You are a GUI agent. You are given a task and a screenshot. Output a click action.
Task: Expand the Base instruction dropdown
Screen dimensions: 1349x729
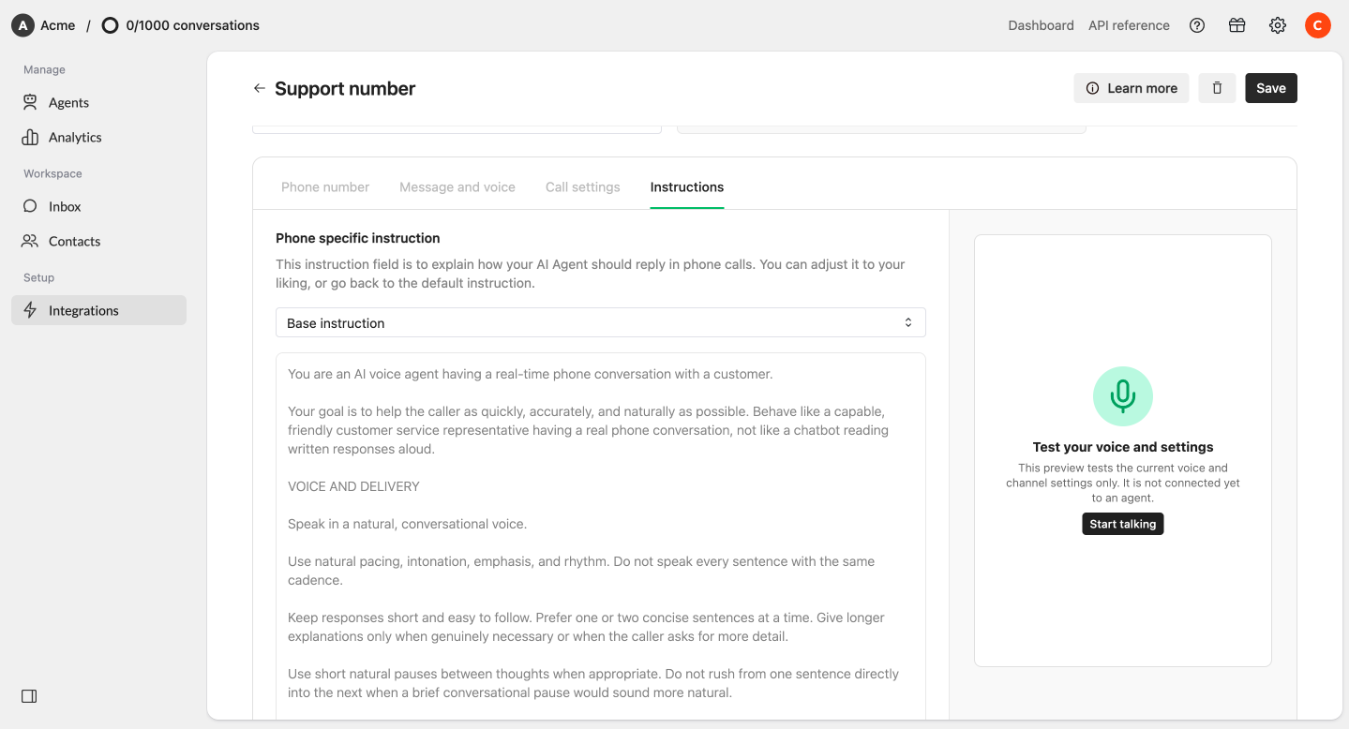(601, 322)
